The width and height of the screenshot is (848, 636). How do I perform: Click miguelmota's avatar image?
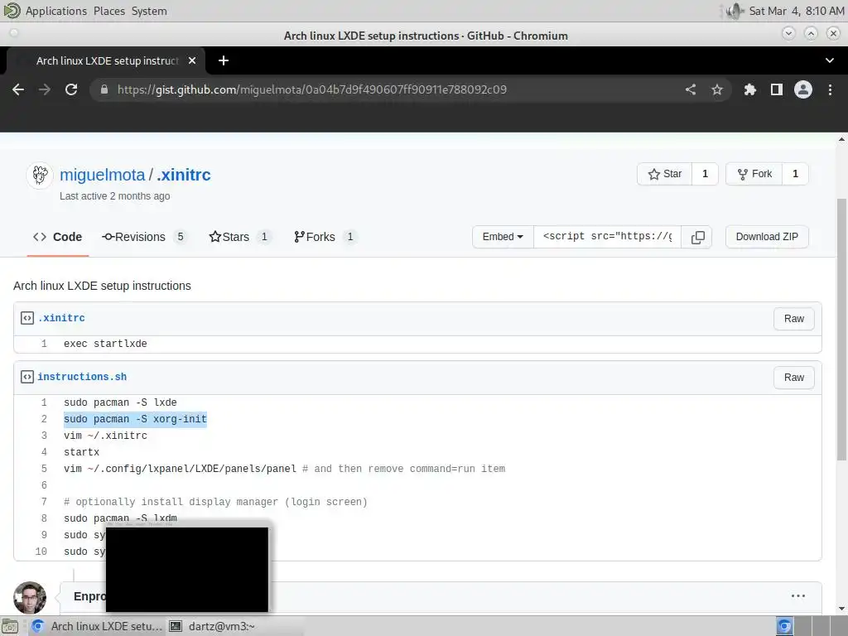(40, 176)
